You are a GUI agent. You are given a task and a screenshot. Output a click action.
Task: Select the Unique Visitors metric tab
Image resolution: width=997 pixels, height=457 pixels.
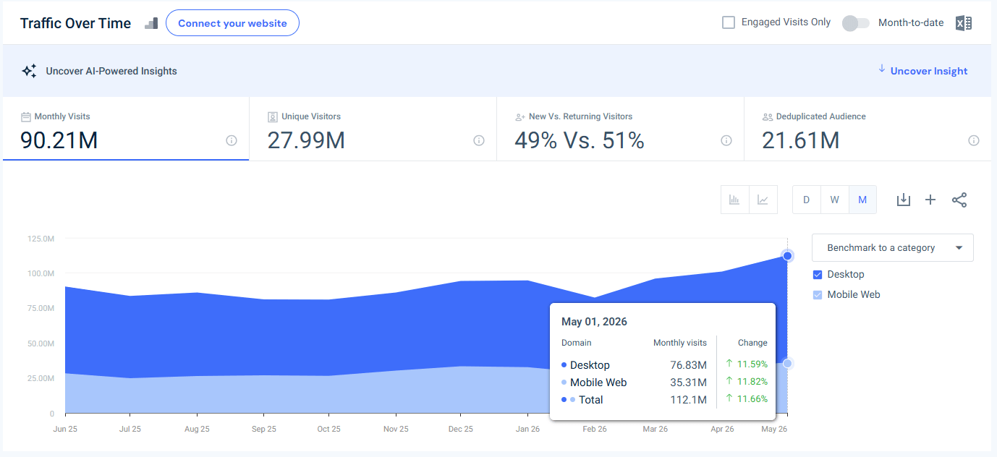(x=373, y=129)
